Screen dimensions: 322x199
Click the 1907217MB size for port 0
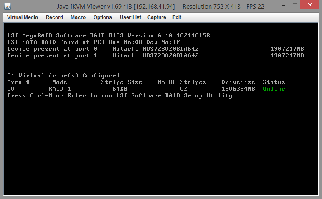point(287,49)
